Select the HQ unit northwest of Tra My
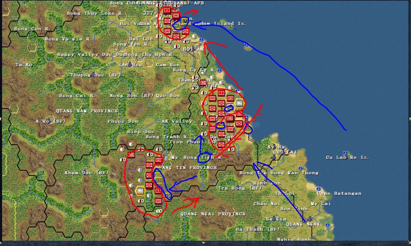This screenshot has height=246, width=411. pos(131,155)
